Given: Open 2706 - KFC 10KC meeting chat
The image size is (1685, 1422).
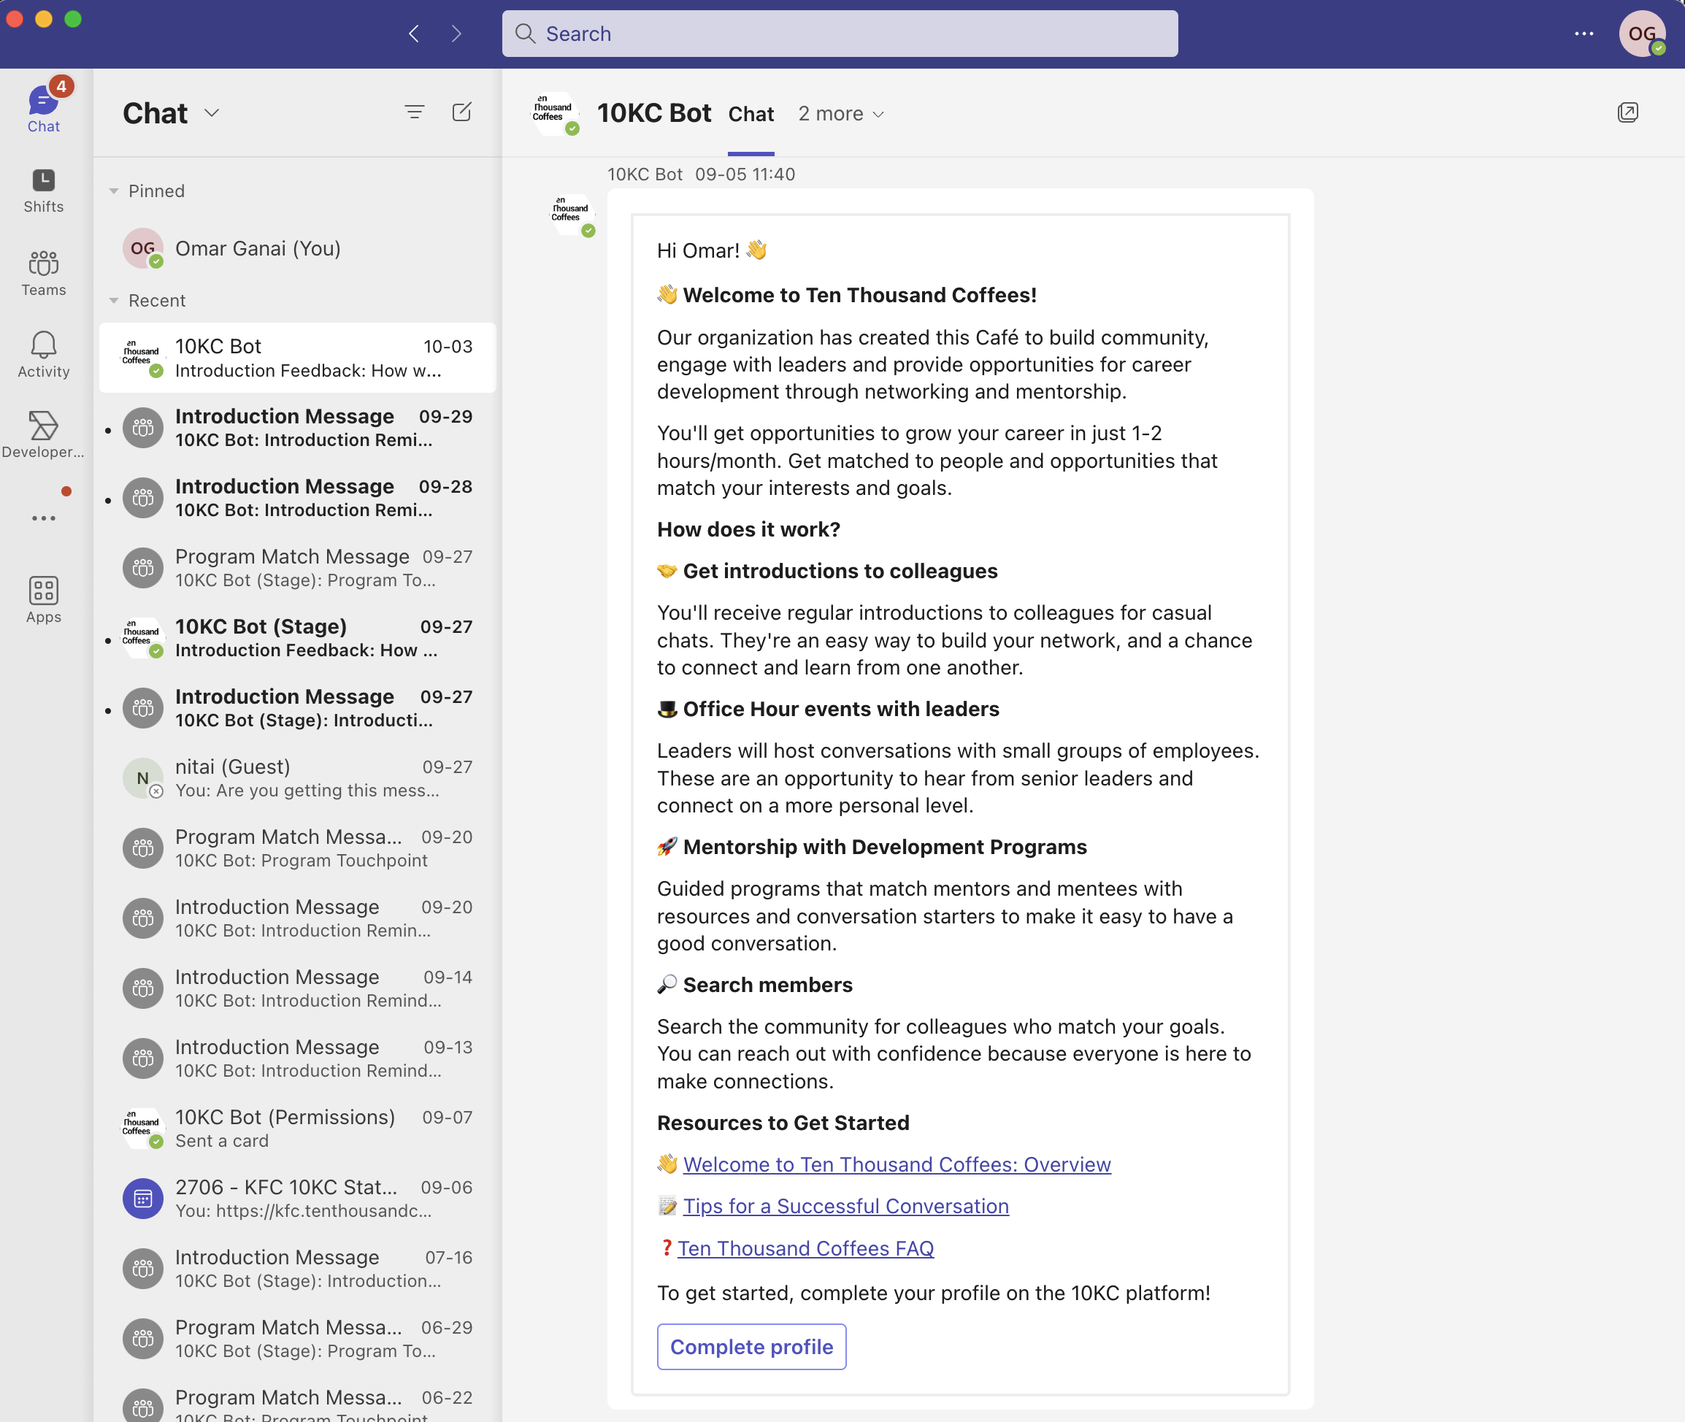Looking at the screenshot, I should pyautogui.click(x=296, y=1199).
